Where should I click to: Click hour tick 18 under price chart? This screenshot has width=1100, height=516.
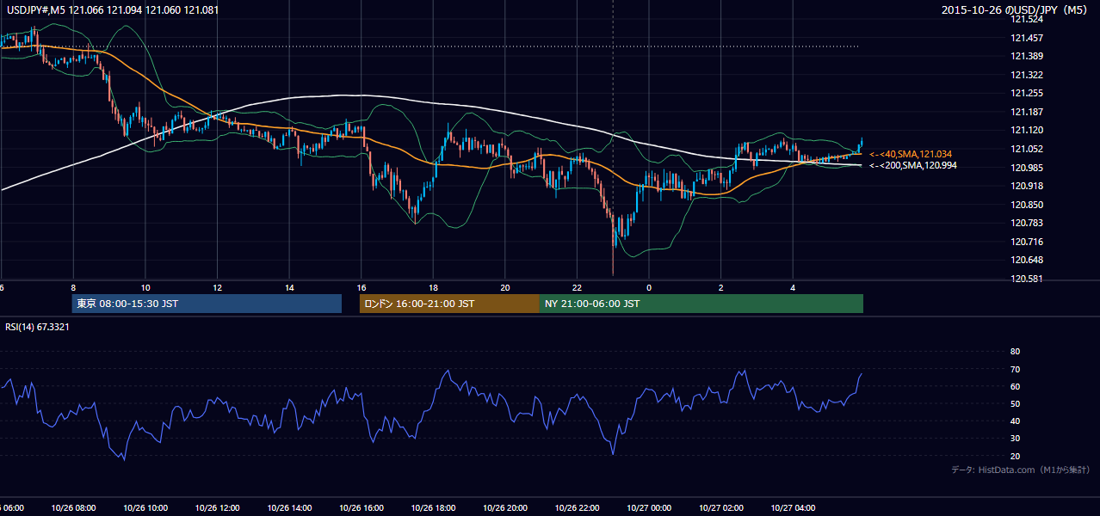pos(433,287)
